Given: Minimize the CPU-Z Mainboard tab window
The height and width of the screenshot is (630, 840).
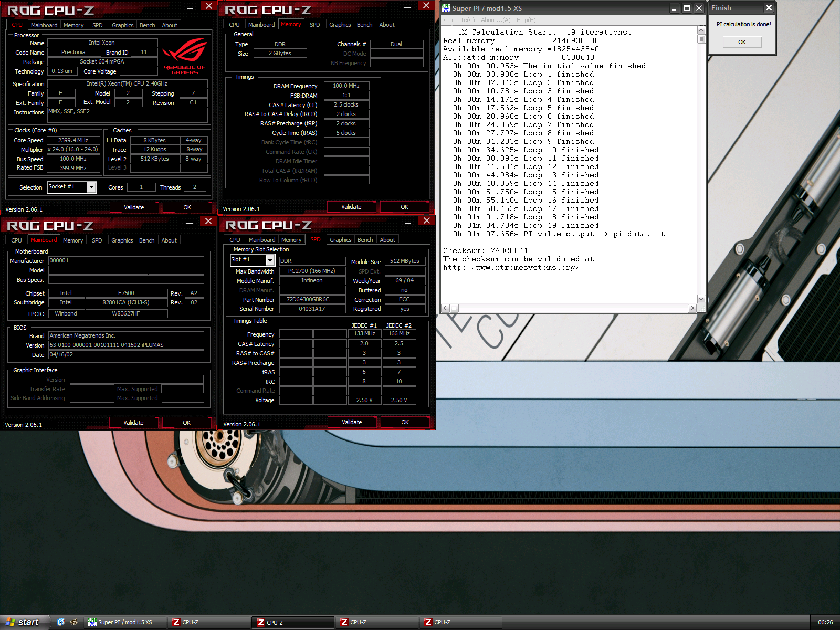Looking at the screenshot, I should tap(190, 223).
